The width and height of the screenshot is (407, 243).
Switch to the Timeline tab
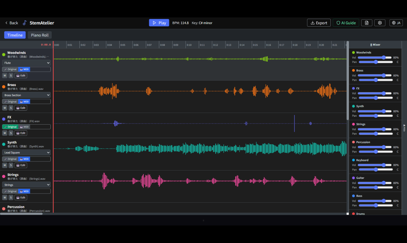pos(15,35)
